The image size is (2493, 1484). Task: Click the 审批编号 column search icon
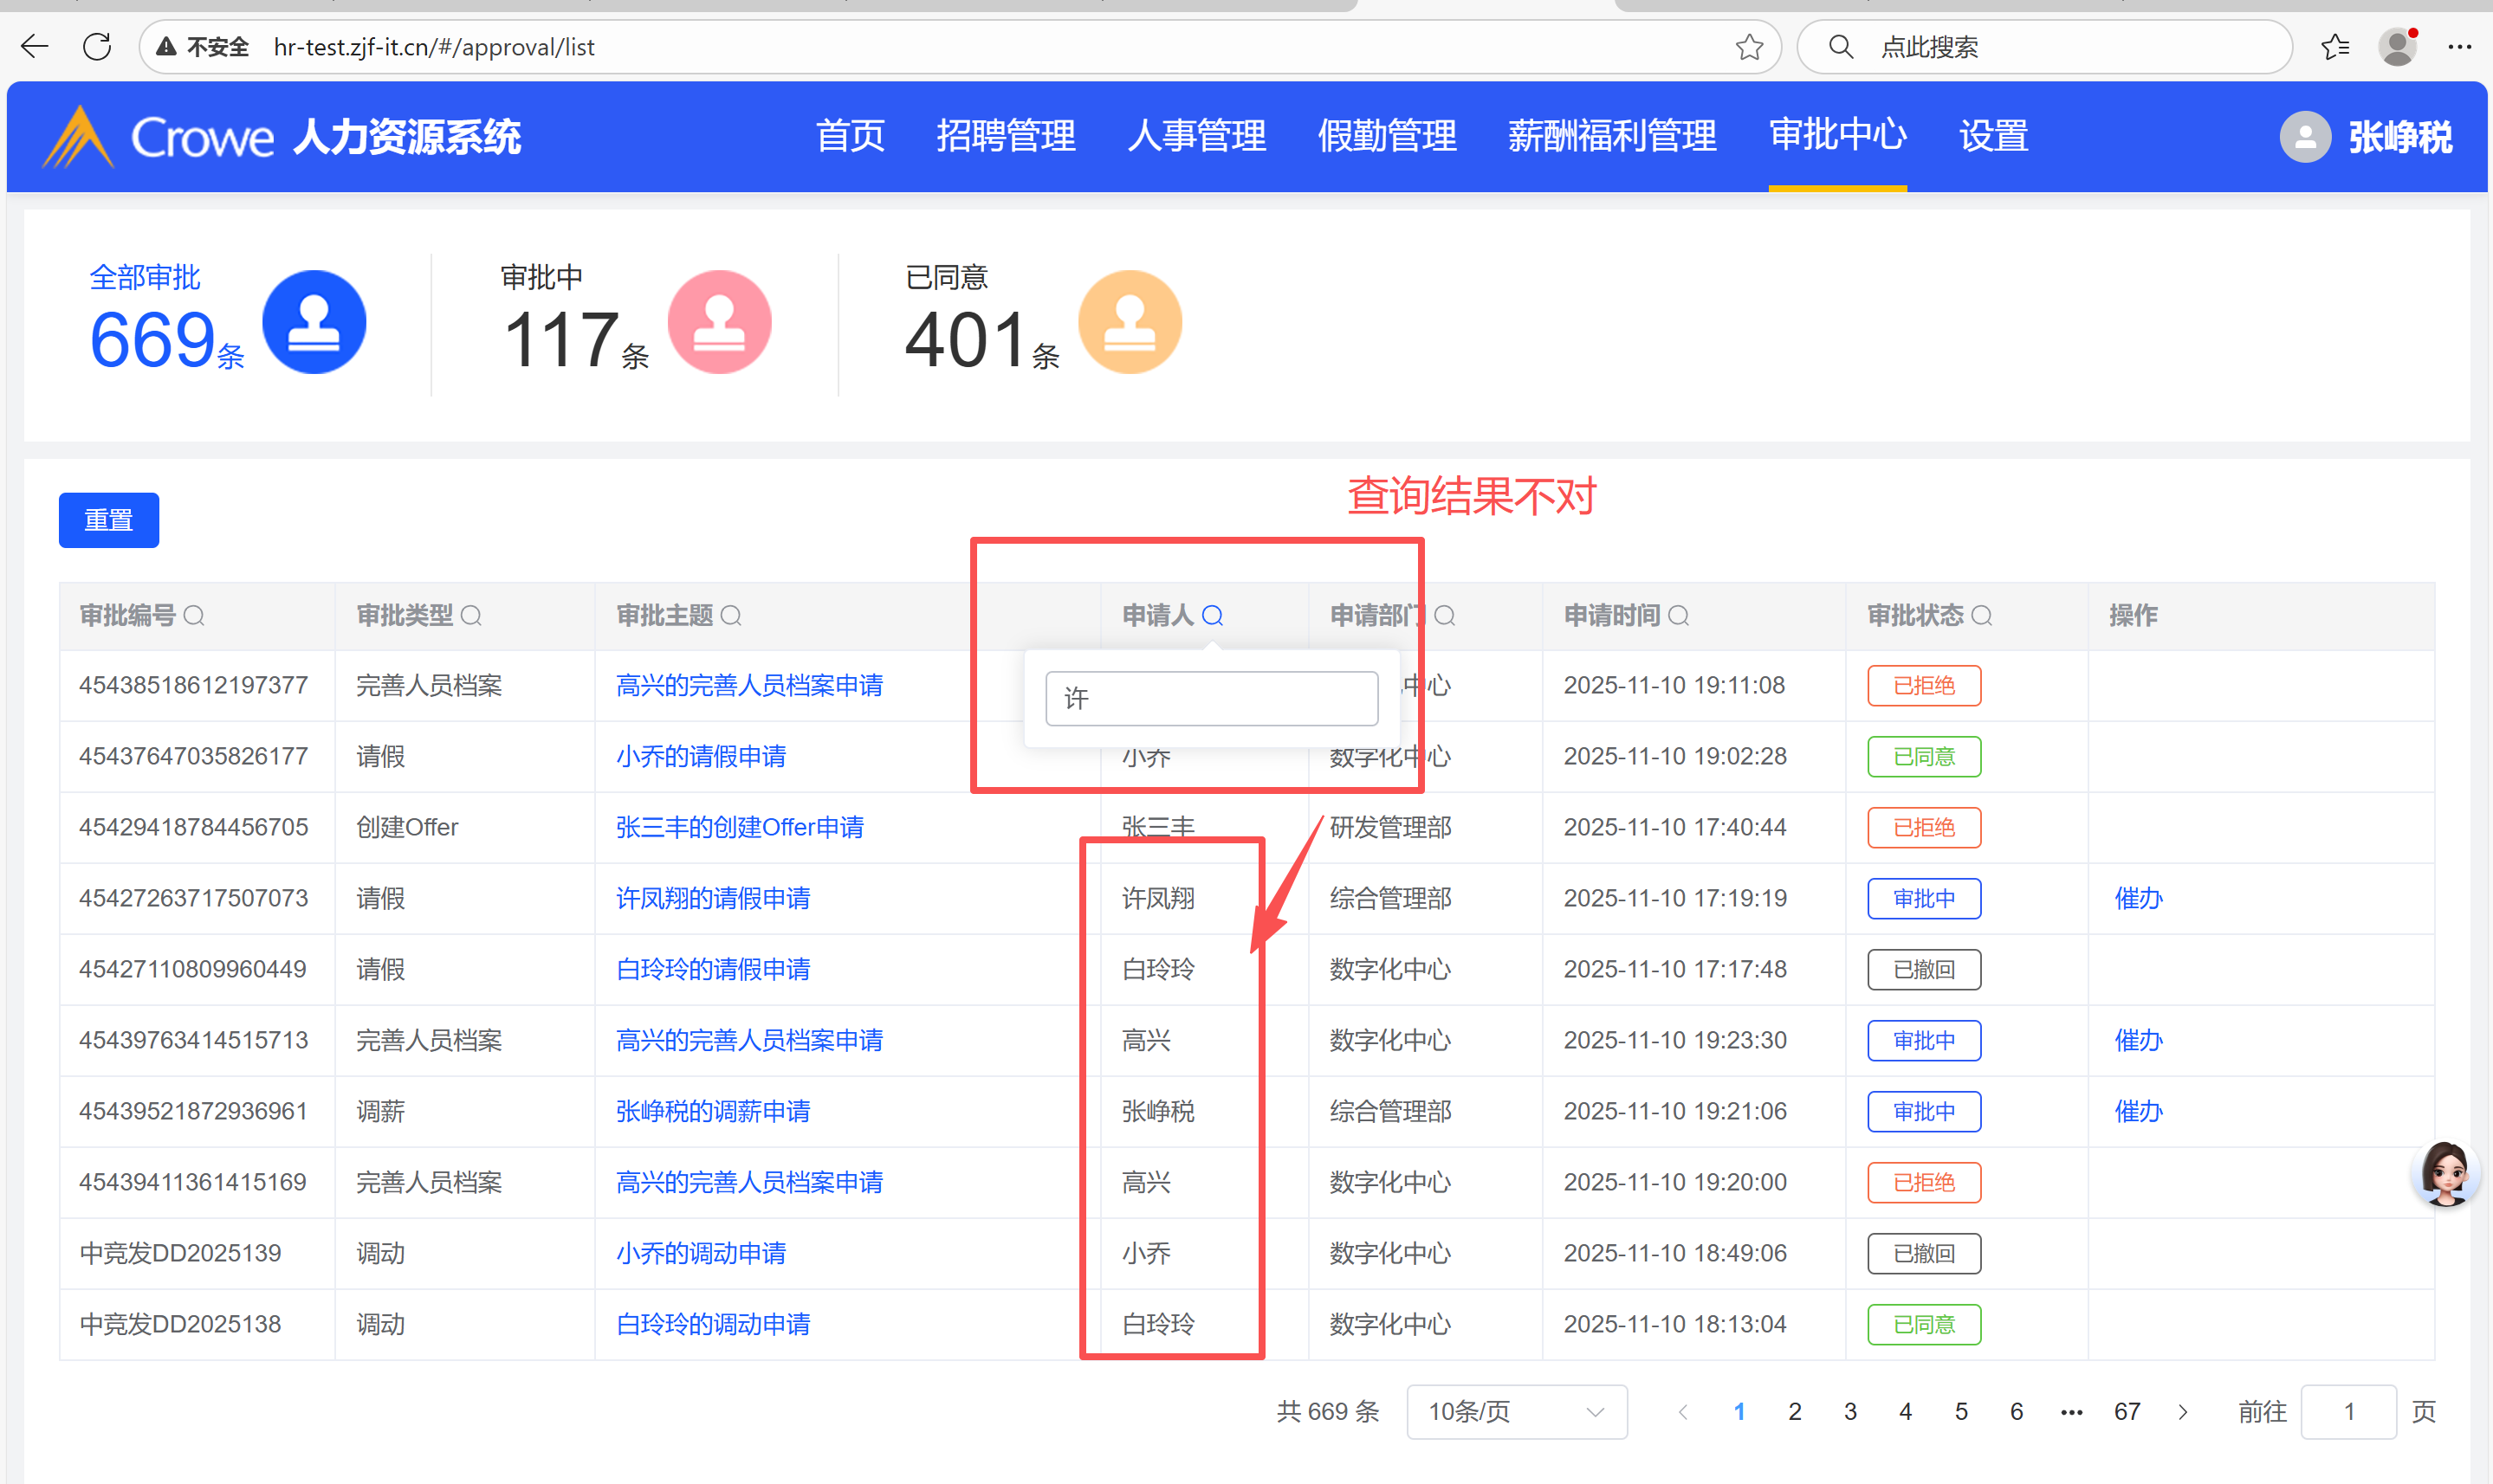pos(194,616)
